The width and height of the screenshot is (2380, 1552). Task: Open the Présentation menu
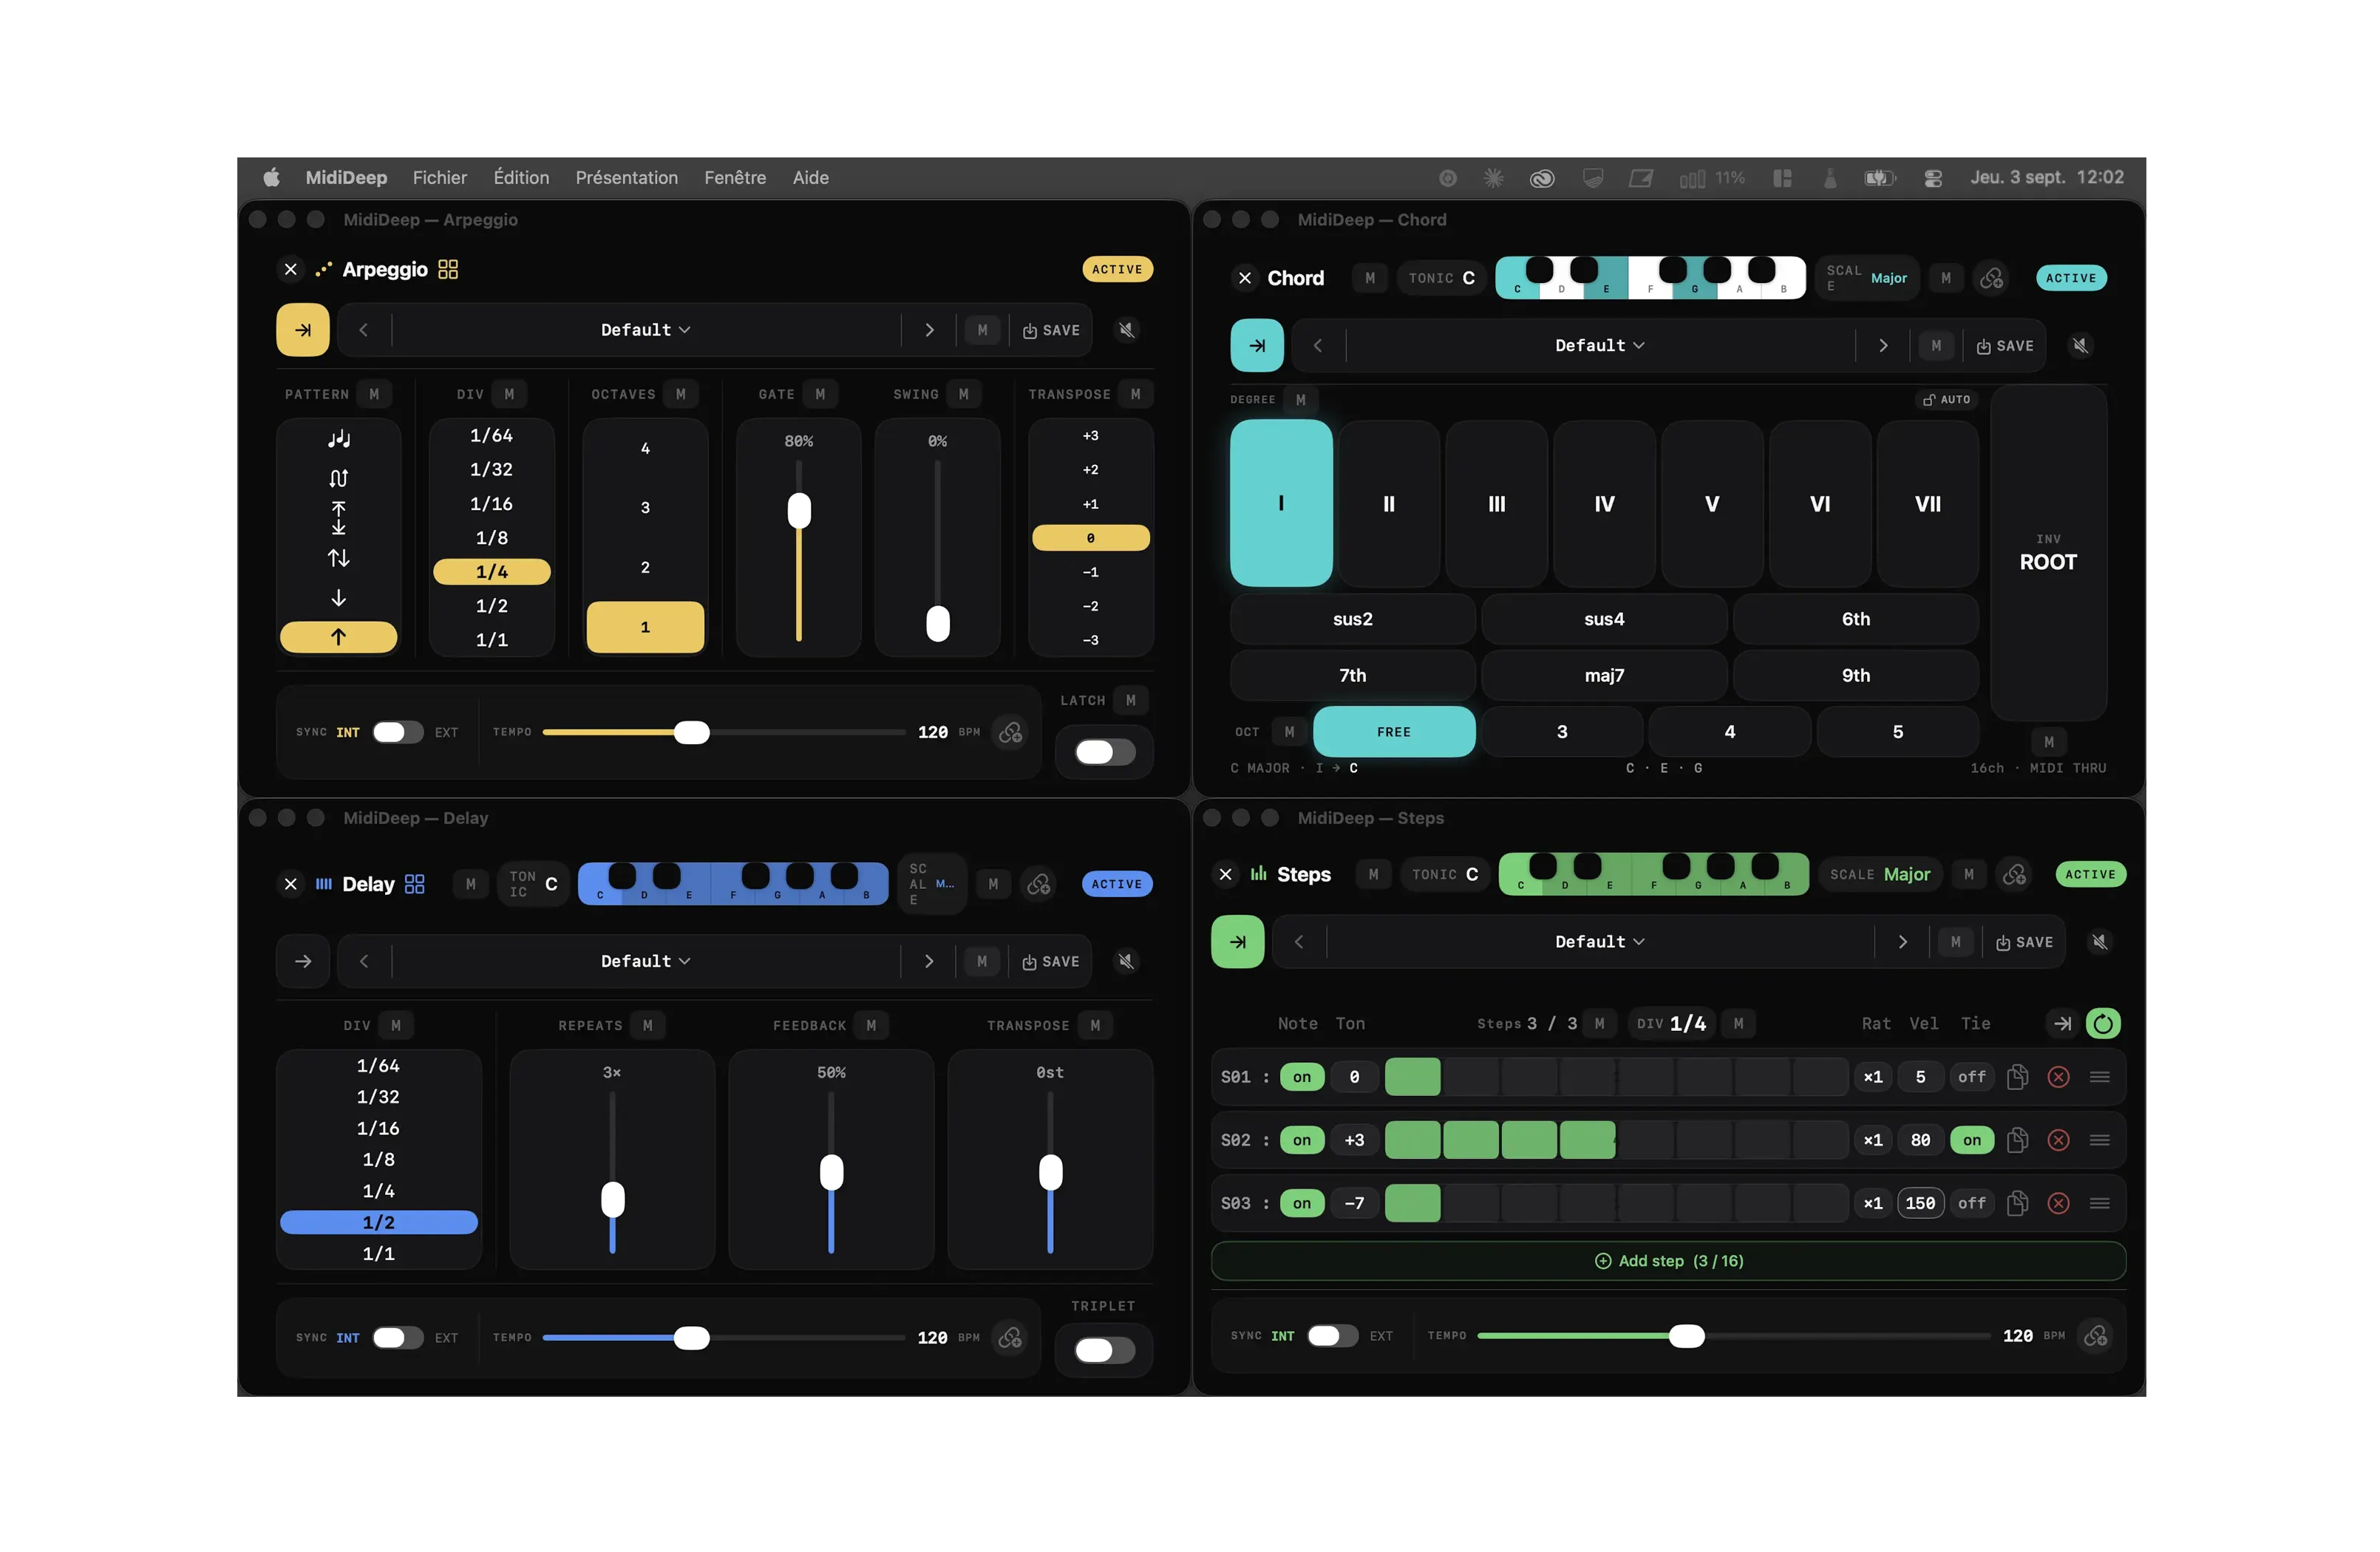627,178
